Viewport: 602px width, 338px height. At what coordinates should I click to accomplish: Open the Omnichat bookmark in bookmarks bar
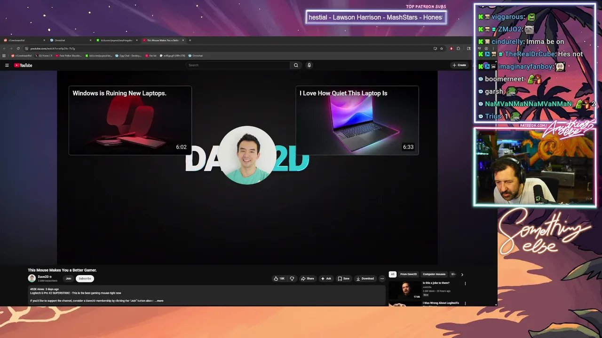pos(195,55)
